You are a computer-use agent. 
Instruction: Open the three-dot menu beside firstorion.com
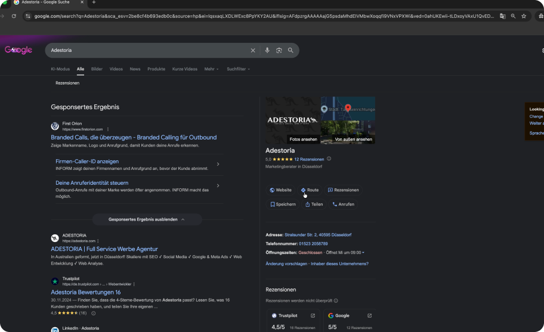click(x=108, y=129)
